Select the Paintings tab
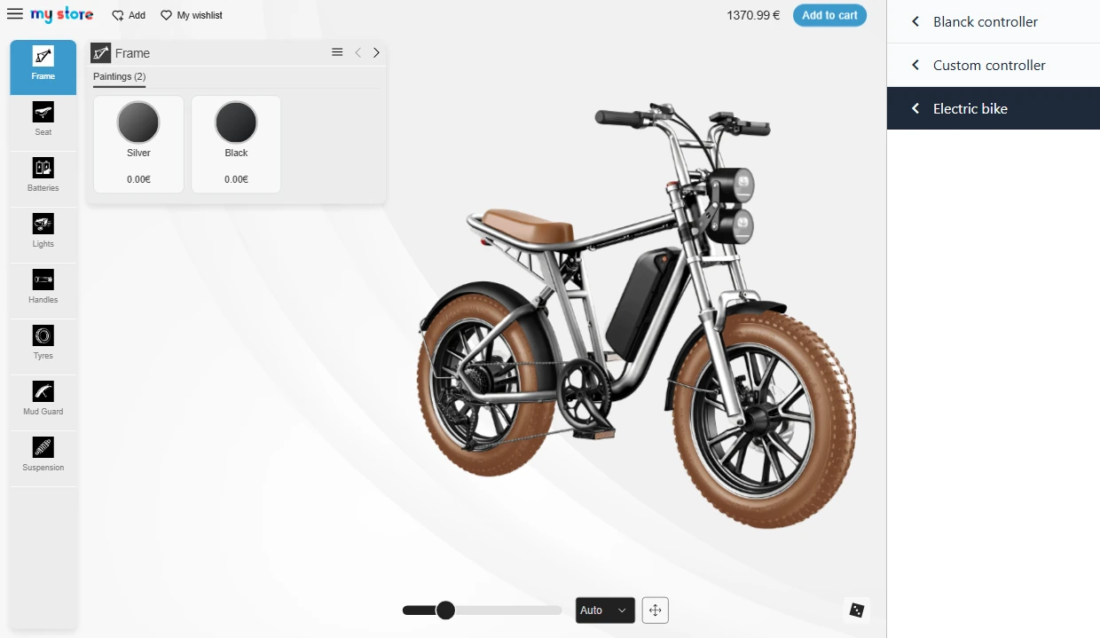Image resolution: width=1100 pixels, height=638 pixels. click(x=119, y=77)
